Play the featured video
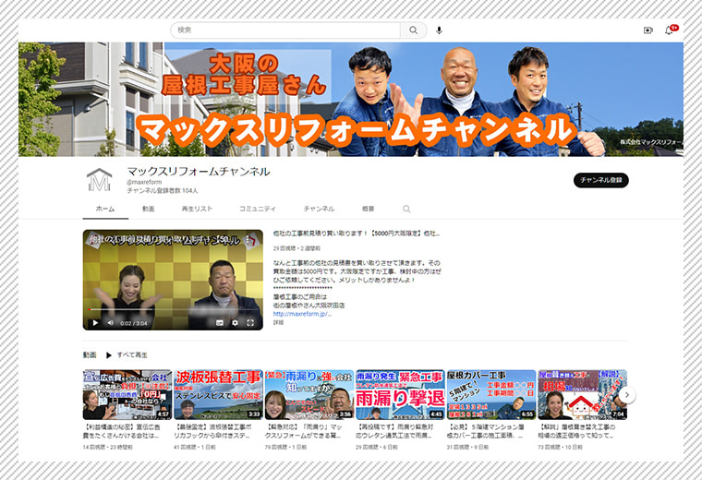Screen dimensions: 702x480 [95, 322]
